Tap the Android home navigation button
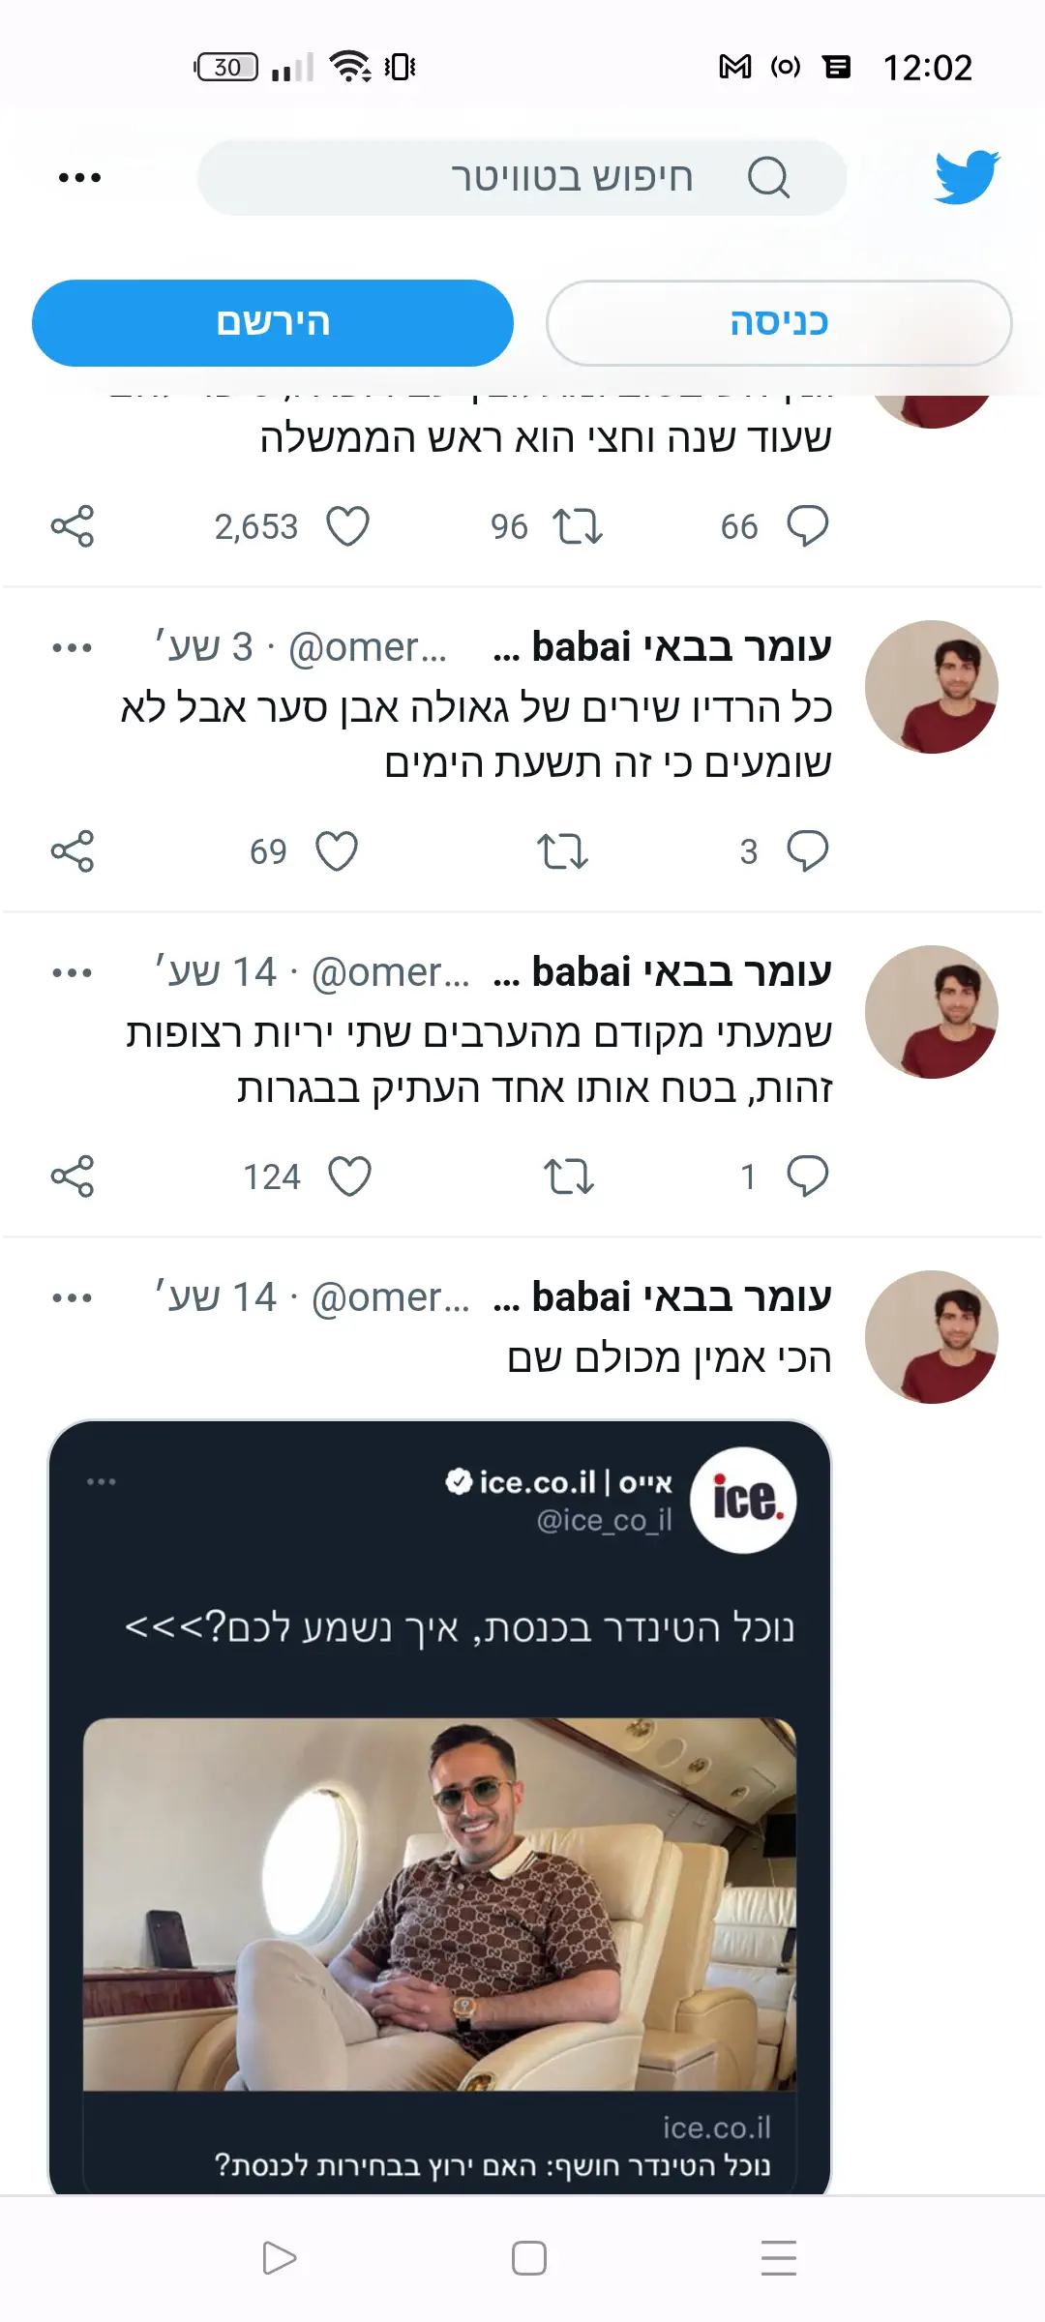1045x2322 pixels. point(528,2258)
